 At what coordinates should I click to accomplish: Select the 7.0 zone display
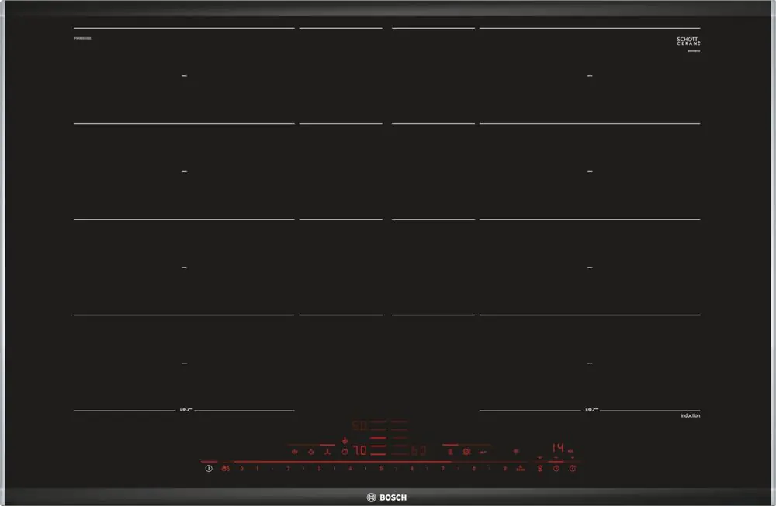coord(359,451)
